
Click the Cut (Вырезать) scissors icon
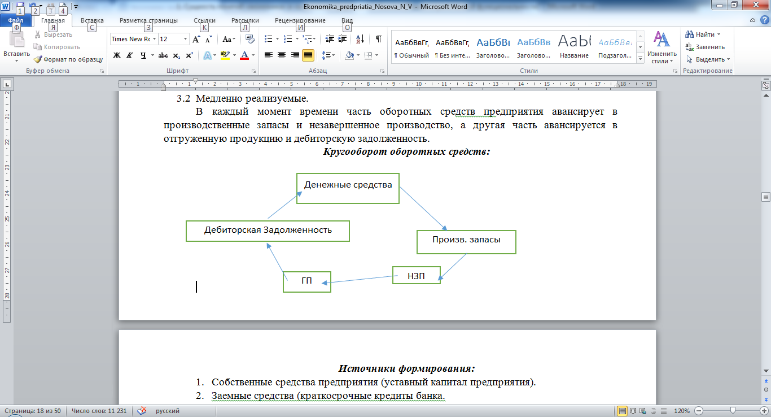(x=38, y=34)
